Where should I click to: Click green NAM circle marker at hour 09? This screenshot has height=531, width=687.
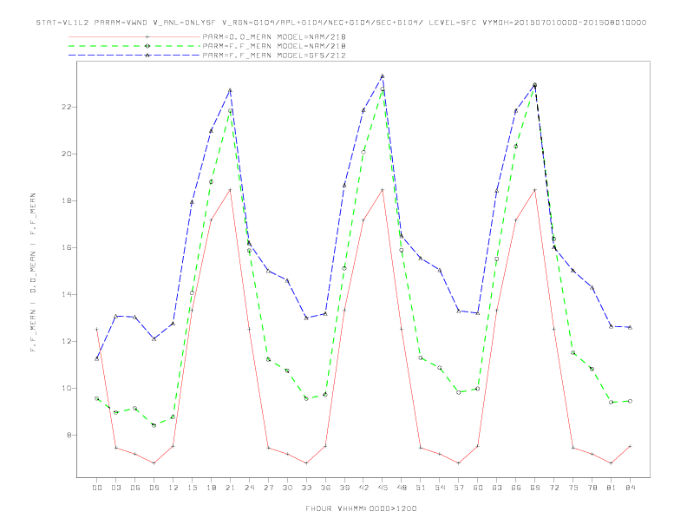[154, 425]
